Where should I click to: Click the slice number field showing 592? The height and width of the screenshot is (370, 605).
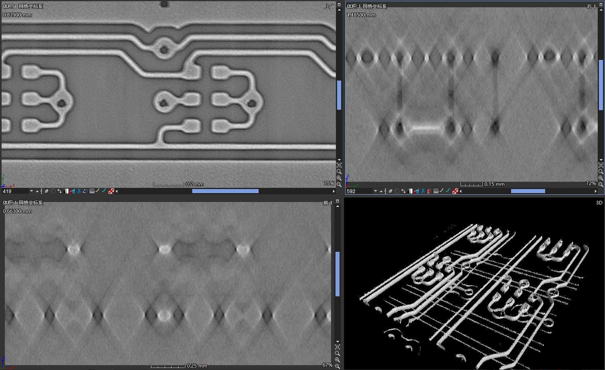[359, 191]
